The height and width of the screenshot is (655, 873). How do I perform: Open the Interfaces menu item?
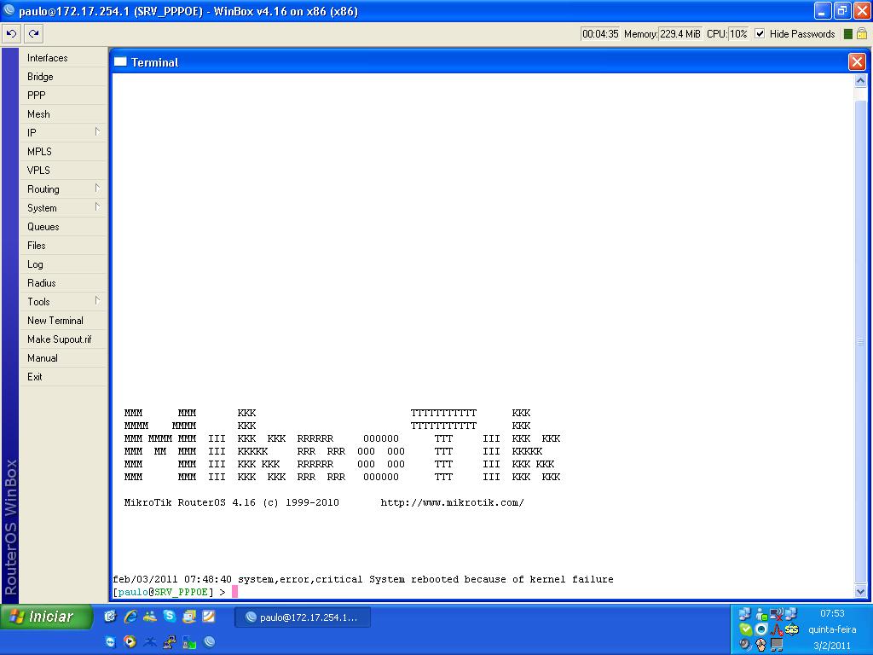[x=62, y=58]
